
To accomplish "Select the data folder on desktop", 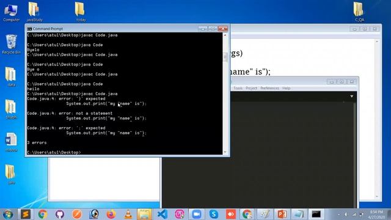I will [x=11, y=76].
